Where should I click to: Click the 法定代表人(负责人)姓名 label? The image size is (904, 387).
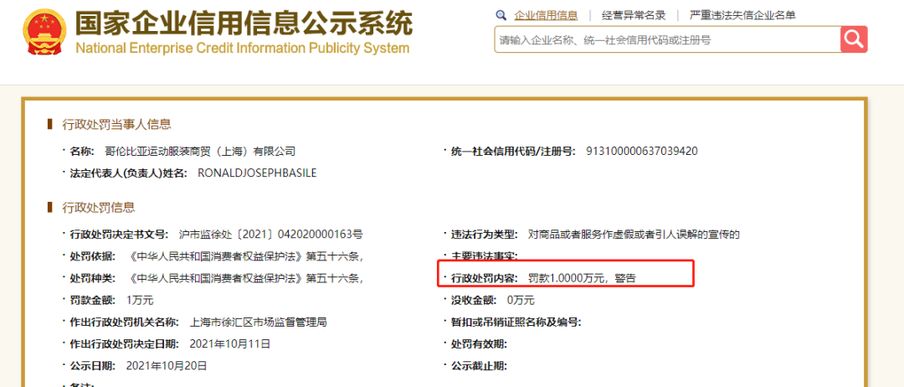(129, 173)
